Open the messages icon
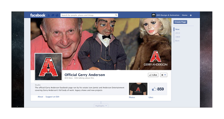This screenshot has width=224, height=119. pos(53,15)
